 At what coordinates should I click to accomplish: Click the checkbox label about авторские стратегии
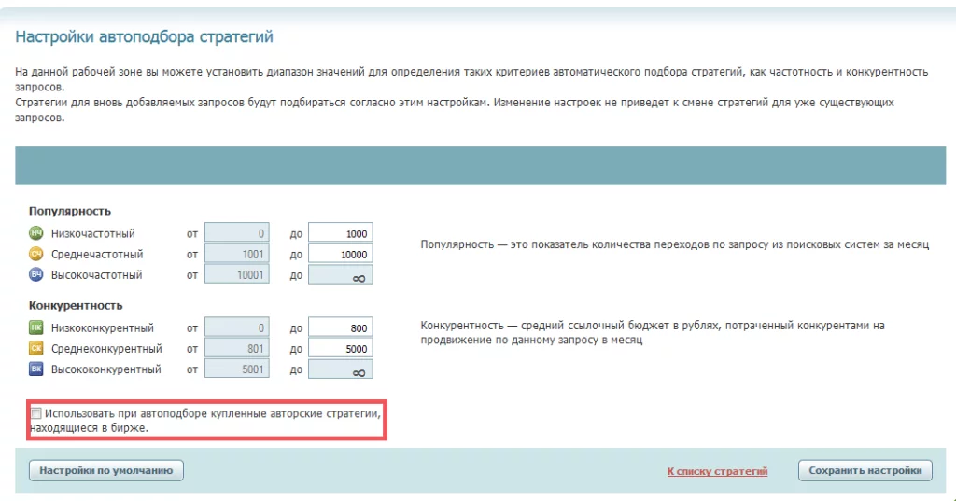(x=205, y=421)
